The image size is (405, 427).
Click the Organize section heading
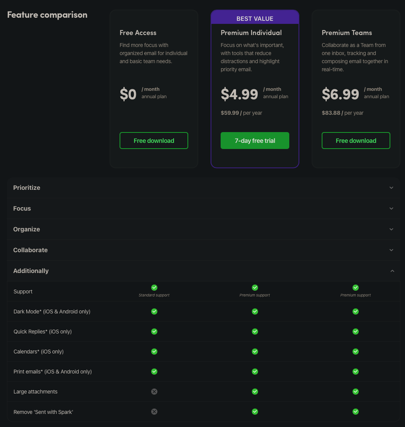[27, 229]
